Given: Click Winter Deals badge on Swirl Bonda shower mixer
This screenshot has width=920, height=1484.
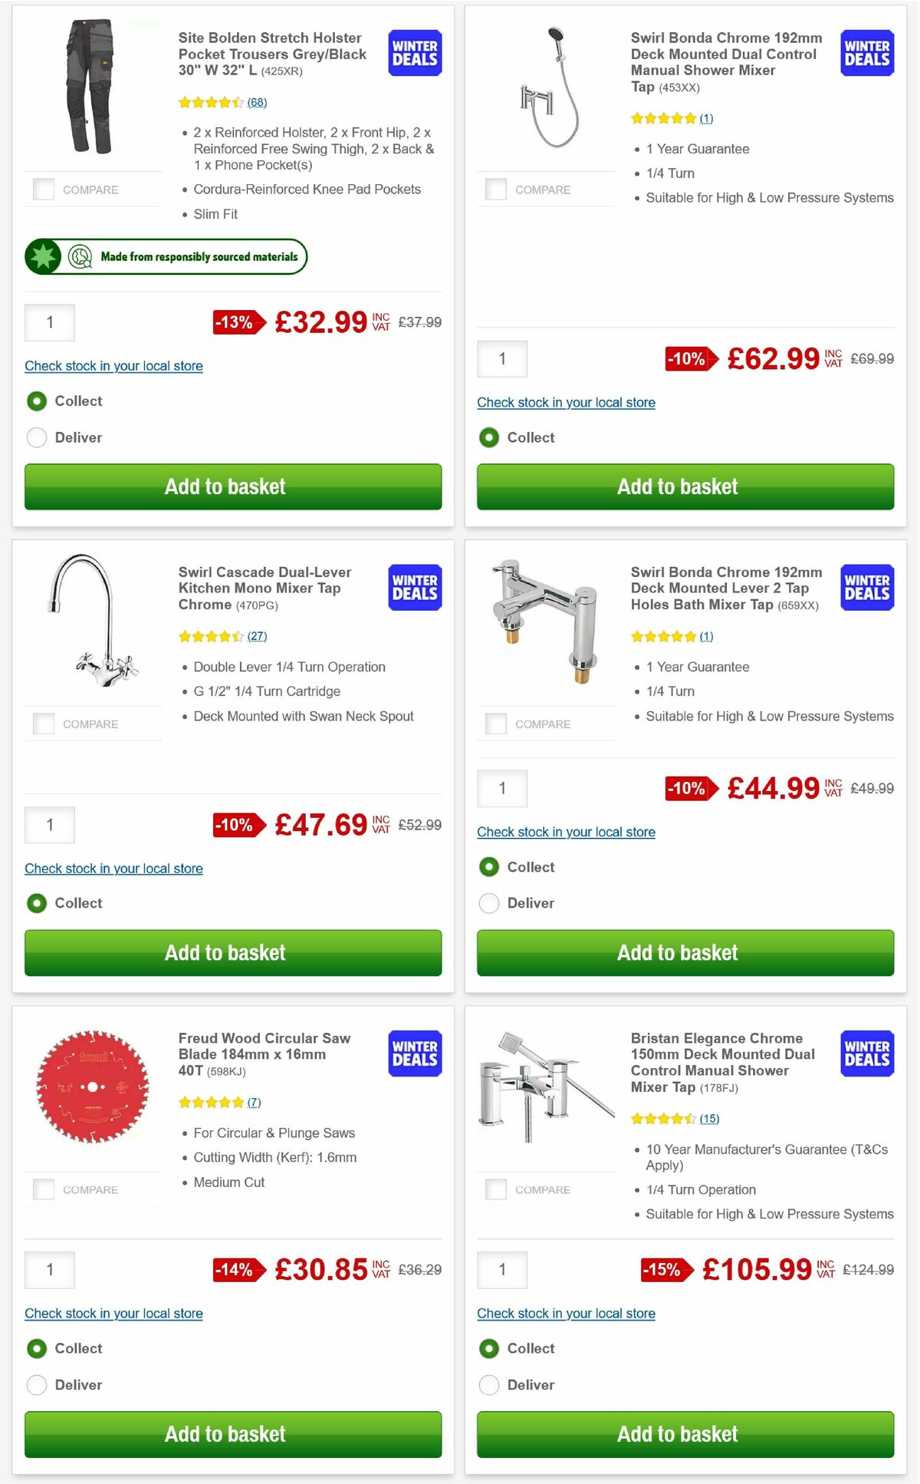Looking at the screenshot, I should pos(866,53).
